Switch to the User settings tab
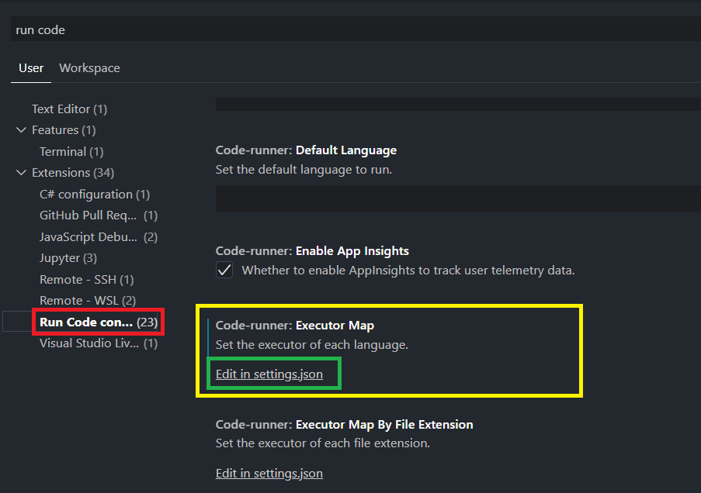 pyautogui.click(x=31, y=68)
